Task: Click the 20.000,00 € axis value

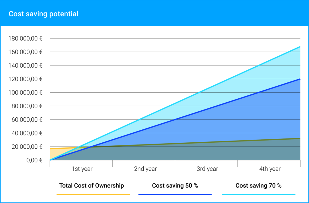Action: point(27,147)
